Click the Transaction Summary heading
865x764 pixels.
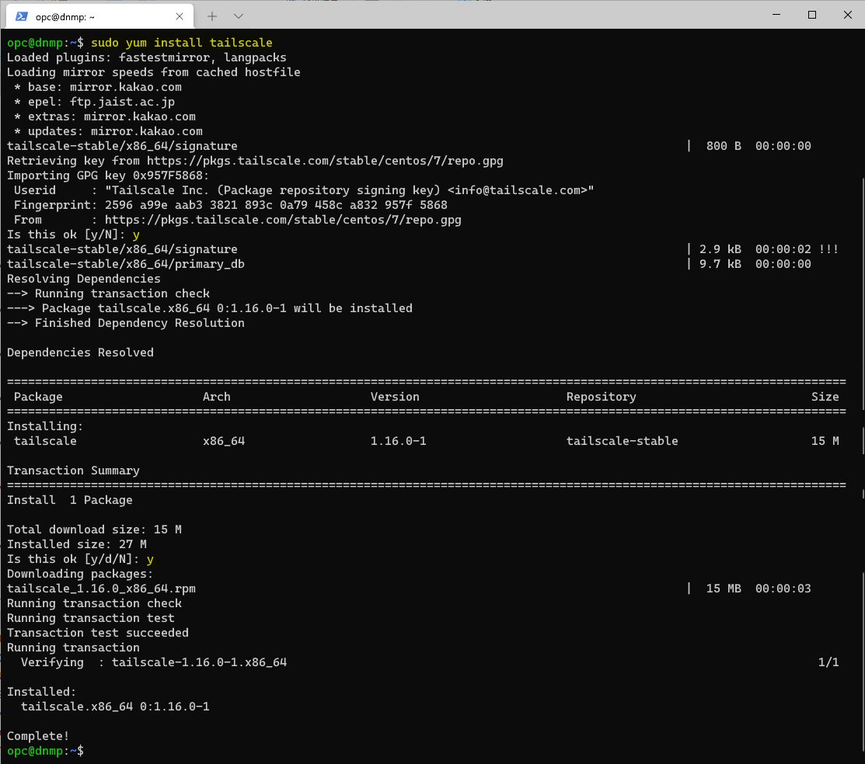tap(72, 470)
